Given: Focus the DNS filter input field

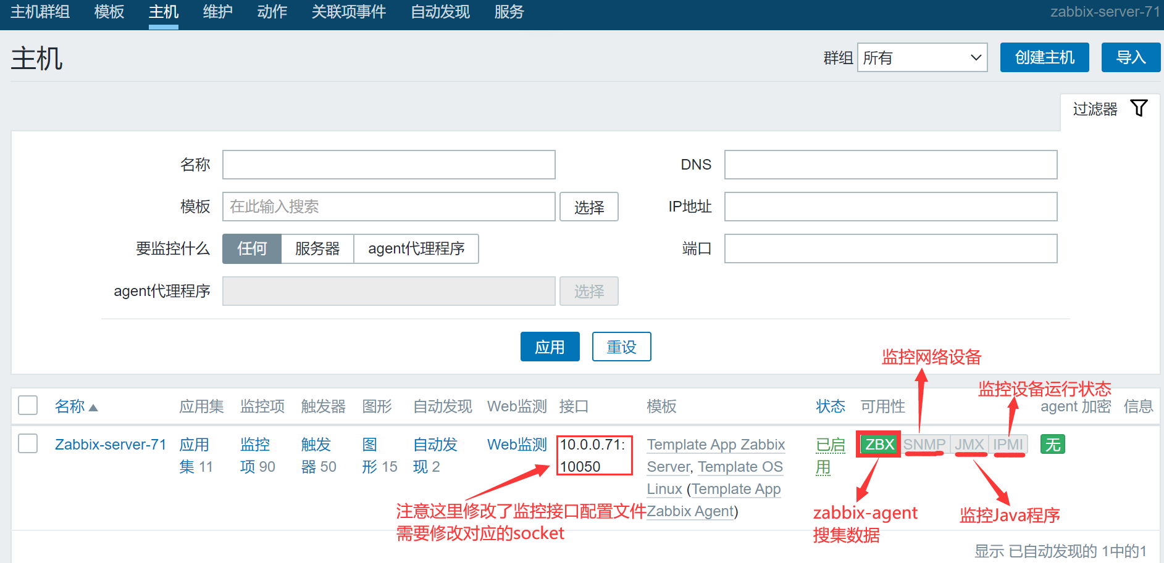Looking at the screenshot, I should [x=891, y=165].
